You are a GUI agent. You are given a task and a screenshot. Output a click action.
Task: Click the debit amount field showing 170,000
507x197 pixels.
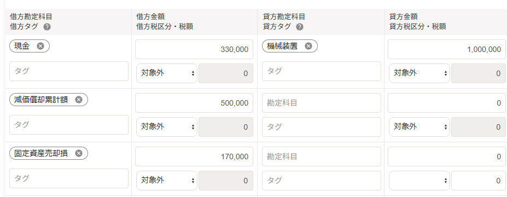(x=194, y=157)
